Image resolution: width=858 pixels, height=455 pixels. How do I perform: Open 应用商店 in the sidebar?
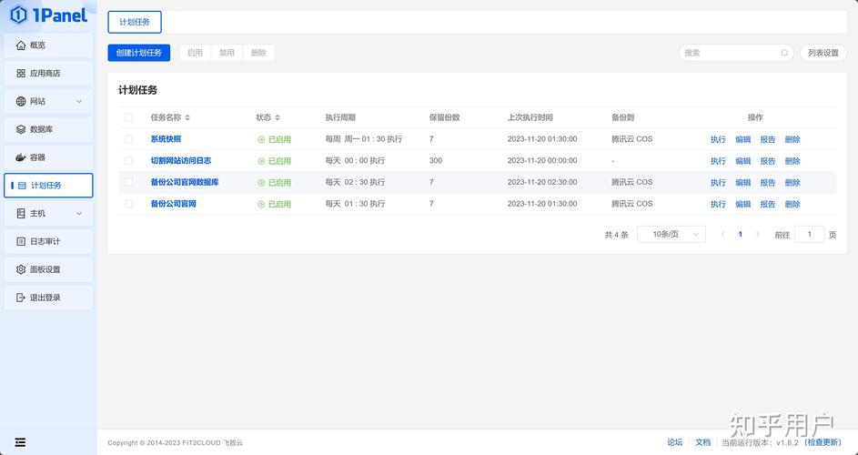click(x=49, y=74)
